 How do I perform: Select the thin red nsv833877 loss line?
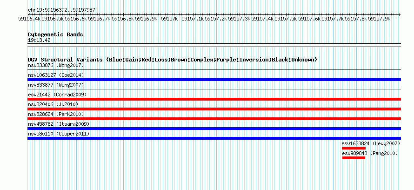[214, 89]
